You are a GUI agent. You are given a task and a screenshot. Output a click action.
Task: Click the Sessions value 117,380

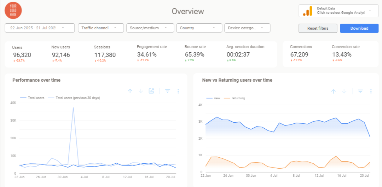click(105, 55)
